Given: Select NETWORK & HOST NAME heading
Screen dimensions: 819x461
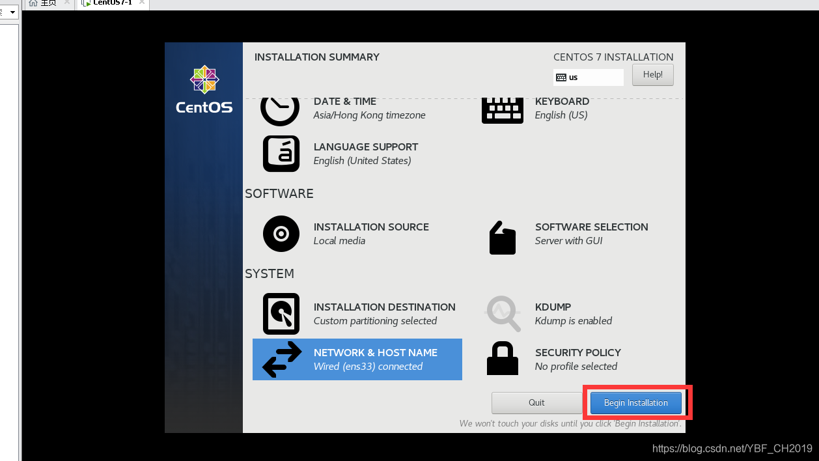Looking at the screenshot, I should point(376,353).
